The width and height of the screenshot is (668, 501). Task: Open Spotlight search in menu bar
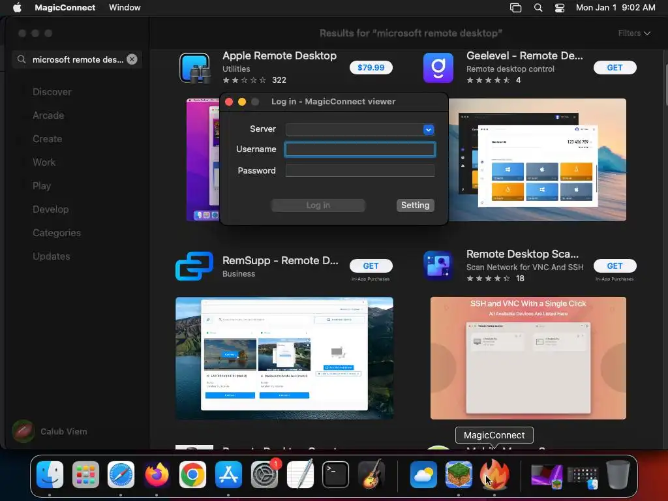click(538, 8)
